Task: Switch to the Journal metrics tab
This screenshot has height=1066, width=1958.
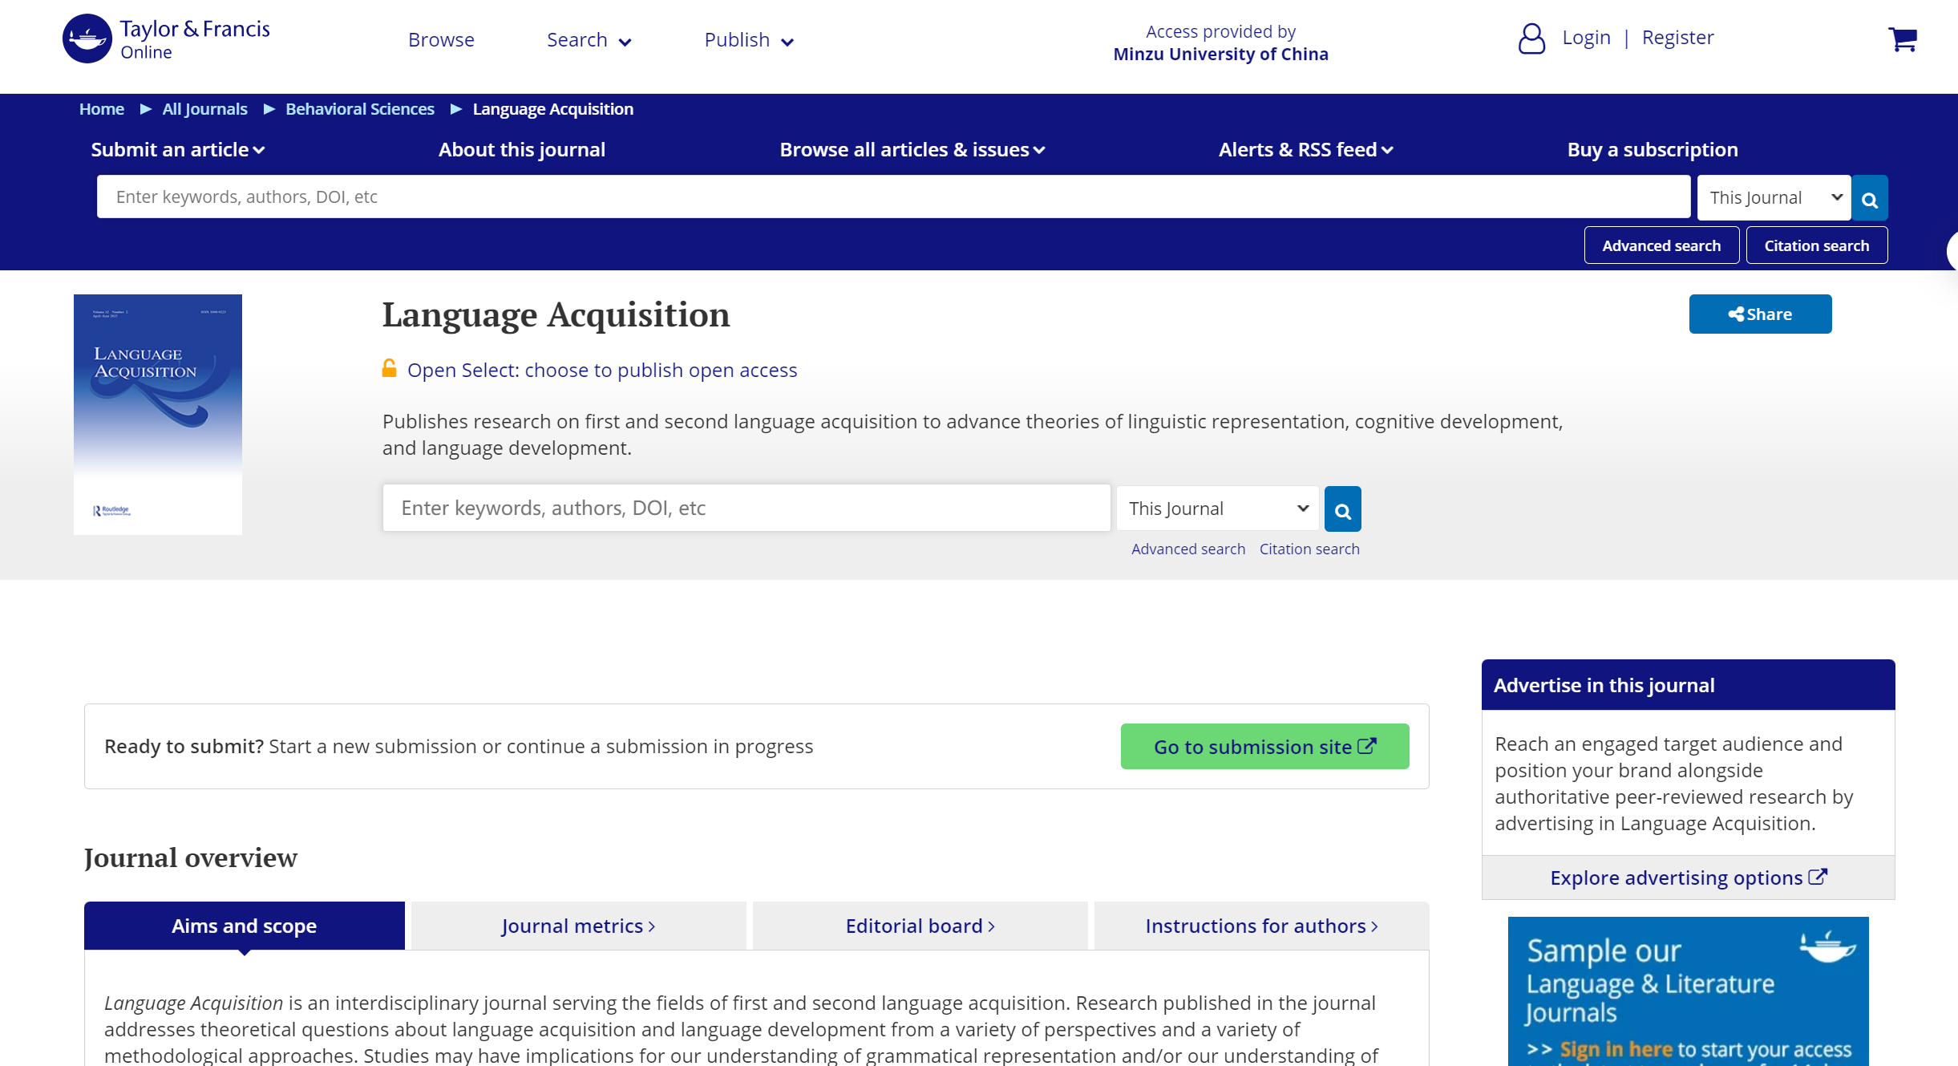Action: [x=578, y=926]
